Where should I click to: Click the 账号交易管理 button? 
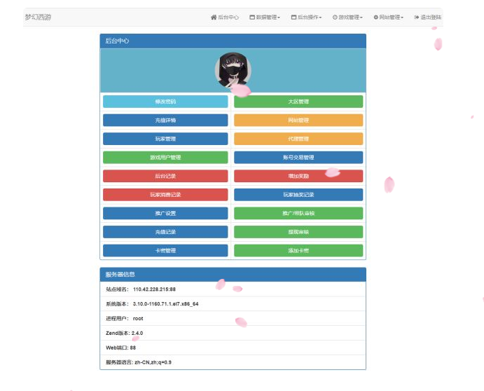[x=298, y=158]
